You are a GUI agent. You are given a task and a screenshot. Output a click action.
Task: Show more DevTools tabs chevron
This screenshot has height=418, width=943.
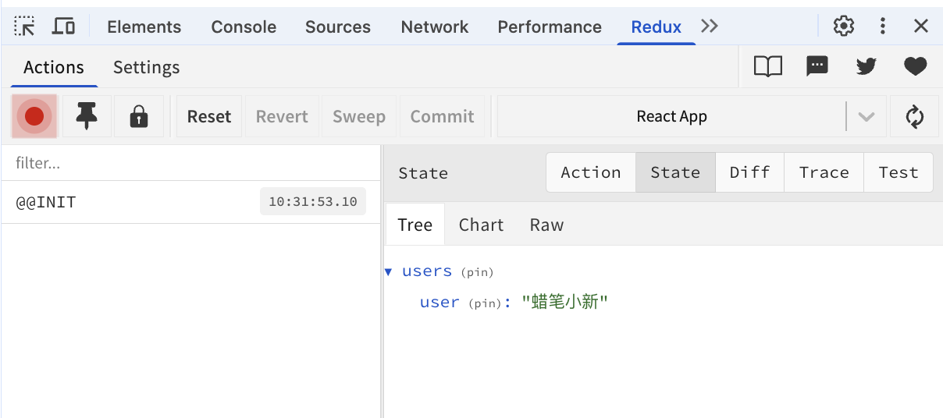pos(709,27)
